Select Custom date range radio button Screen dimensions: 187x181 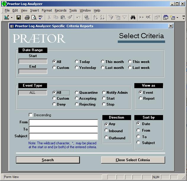pyautogui.click(x=54, y=68)
